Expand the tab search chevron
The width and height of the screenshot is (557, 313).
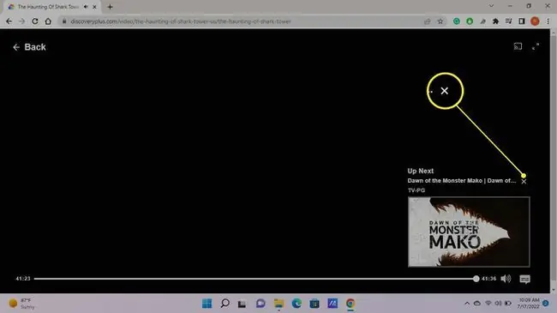pos(491,6)
